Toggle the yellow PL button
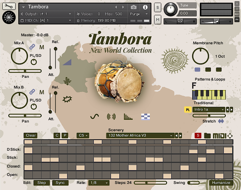The height and width of the screenshot is (190, 241). (188, 110)
